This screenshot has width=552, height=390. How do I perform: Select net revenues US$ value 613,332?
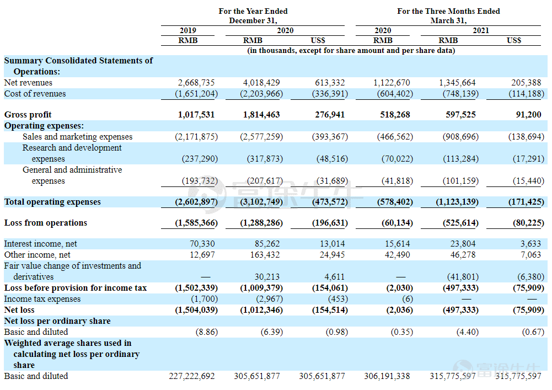click(330, 83)
